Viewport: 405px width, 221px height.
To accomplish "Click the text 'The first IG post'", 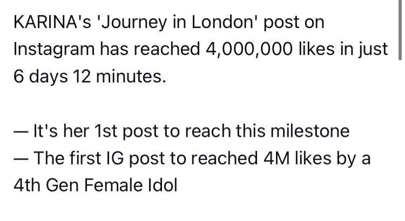I will (99, 158).
